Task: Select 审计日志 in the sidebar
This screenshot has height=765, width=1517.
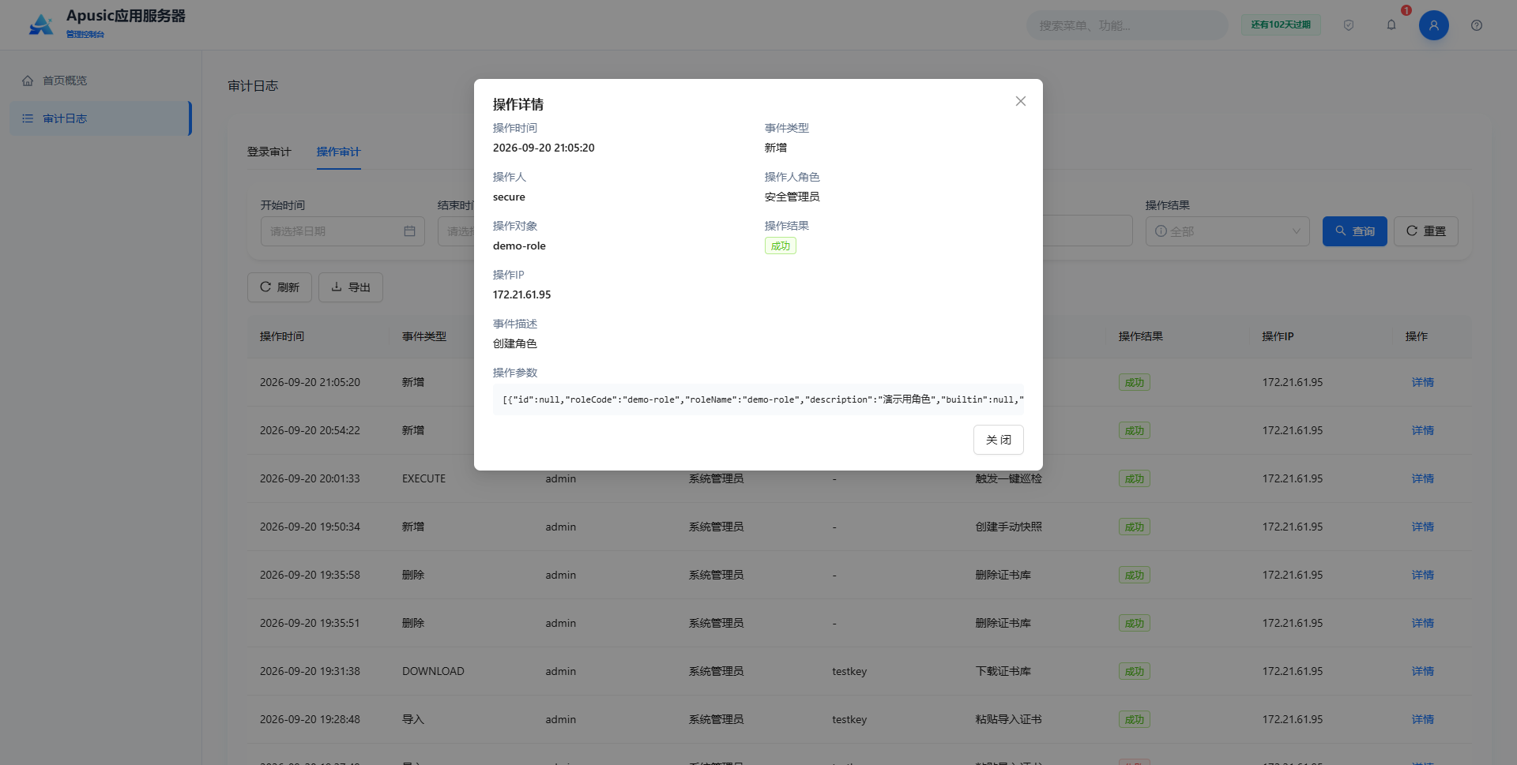Action: [x=100, y=118]
